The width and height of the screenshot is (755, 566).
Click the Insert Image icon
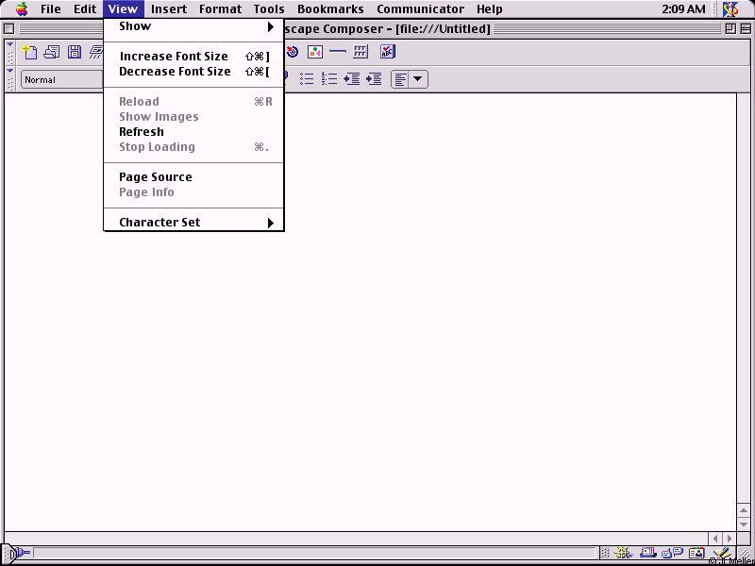click(x=315, y=52)
